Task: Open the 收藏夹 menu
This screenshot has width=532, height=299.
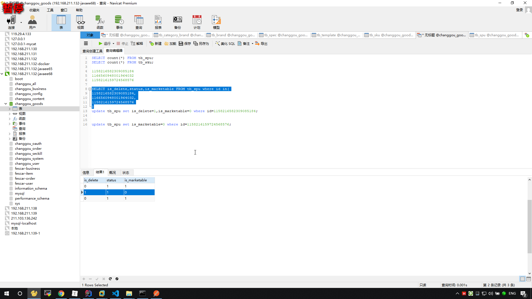Action: 34,10
